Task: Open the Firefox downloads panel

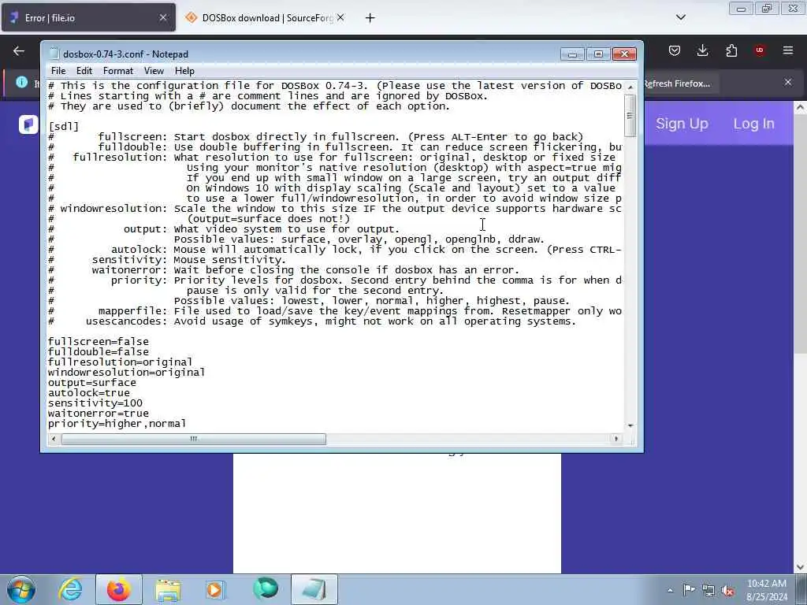Action: coord(702,50)
